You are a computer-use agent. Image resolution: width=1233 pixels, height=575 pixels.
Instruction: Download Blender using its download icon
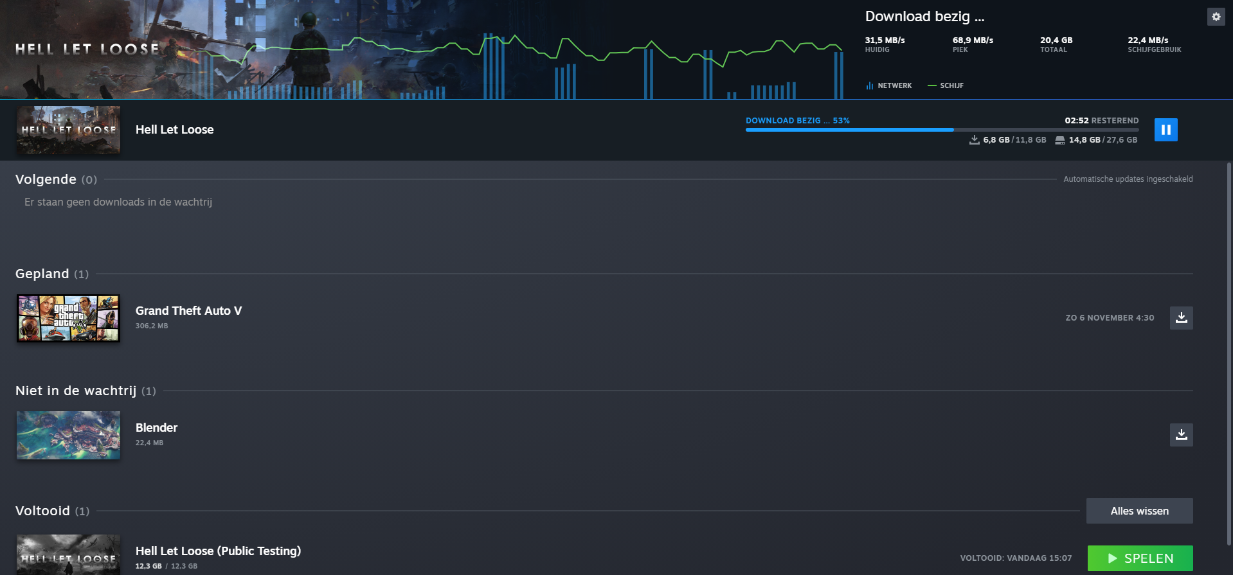1181,435
